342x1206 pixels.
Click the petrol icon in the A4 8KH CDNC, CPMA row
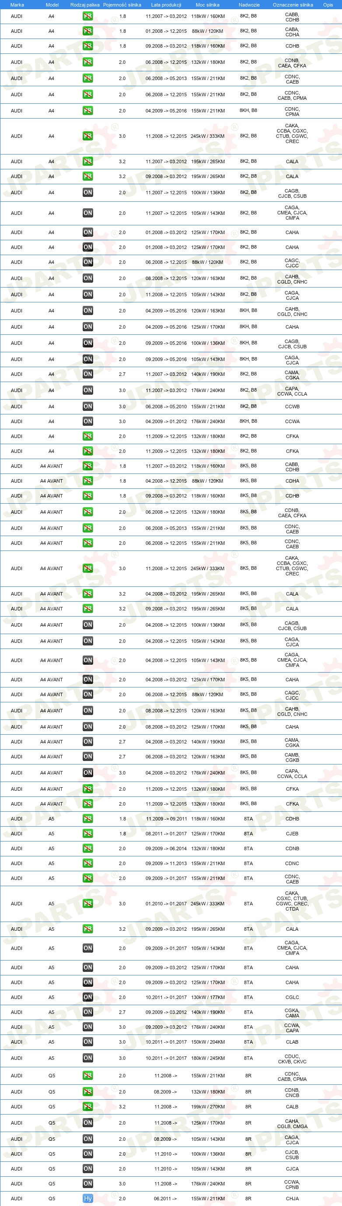click(88, 110)
